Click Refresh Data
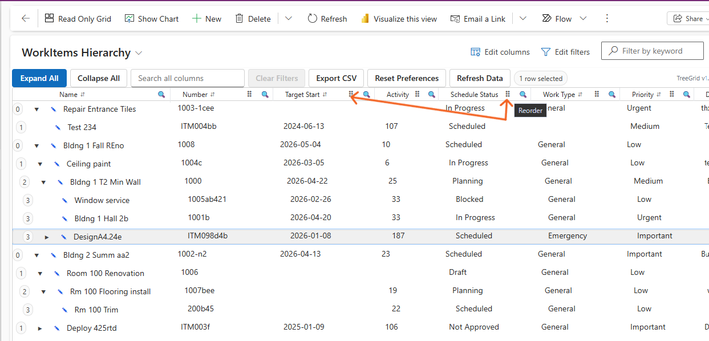 (x=480, y=78)
